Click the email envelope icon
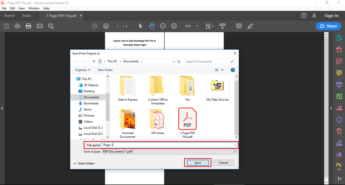345x185 pixels. (40, 26)
